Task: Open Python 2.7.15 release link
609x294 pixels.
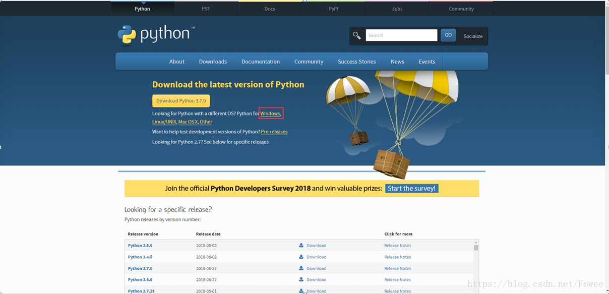Action: pos(141,291)
